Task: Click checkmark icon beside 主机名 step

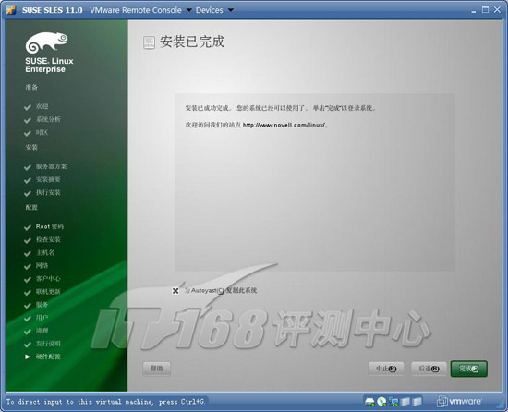Action: coord(28,254)
